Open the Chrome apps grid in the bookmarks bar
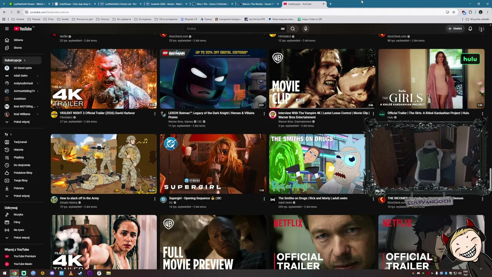492x277 pixels. coord(4,19)
